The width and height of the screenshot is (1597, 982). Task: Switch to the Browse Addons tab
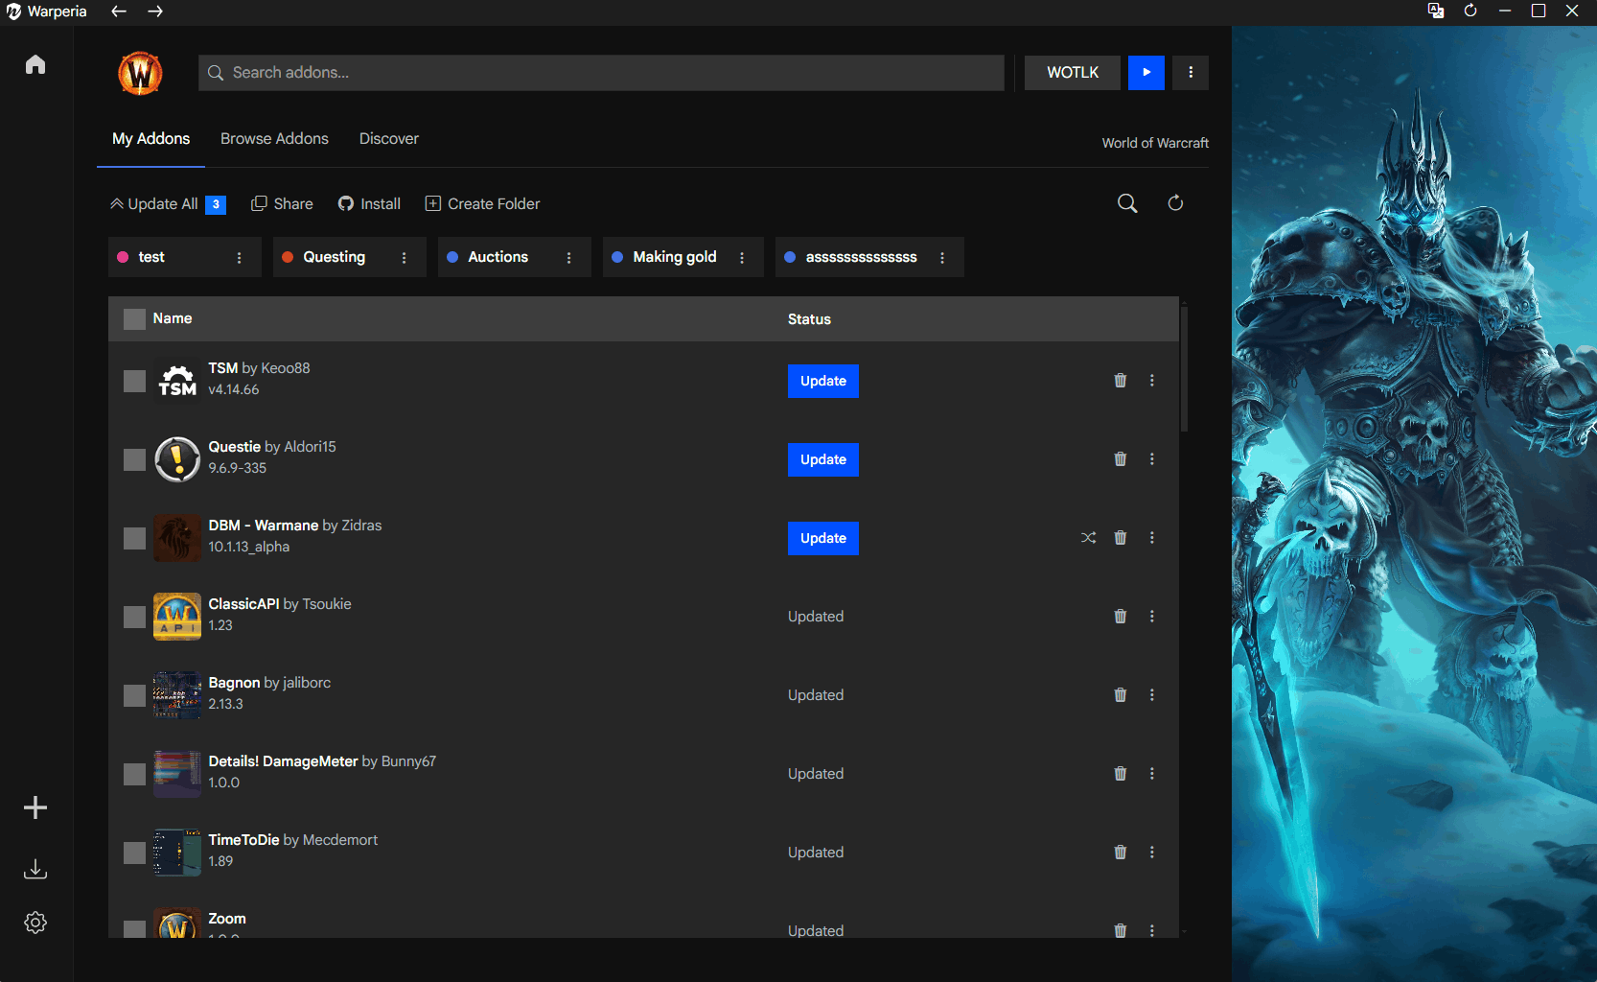click(274, 139)
